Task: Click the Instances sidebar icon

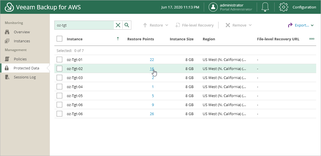Action: [x=7, y=41]
